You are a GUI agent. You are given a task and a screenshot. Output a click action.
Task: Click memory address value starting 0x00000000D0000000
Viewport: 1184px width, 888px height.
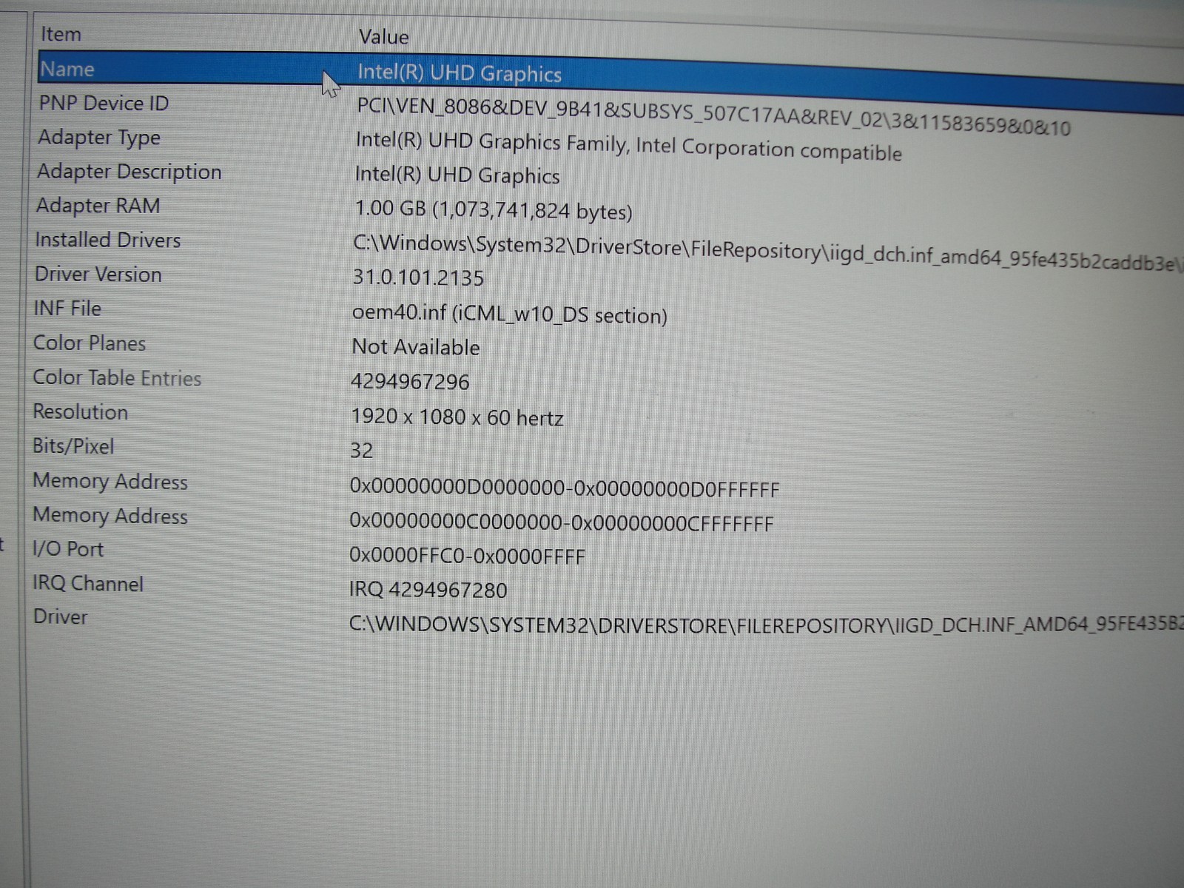click(565, 488)
